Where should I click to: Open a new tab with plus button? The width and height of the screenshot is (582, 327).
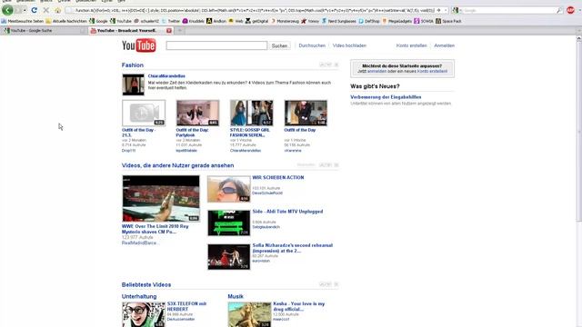(x=180, y=31)
